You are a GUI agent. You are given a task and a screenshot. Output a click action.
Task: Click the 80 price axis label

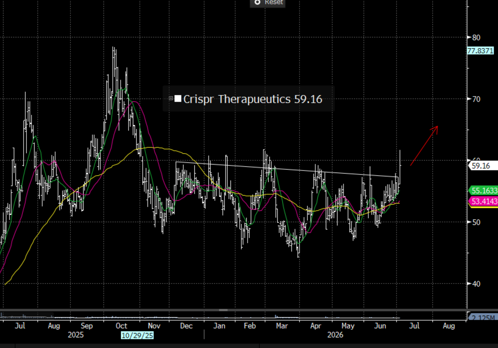click(476, 37)
